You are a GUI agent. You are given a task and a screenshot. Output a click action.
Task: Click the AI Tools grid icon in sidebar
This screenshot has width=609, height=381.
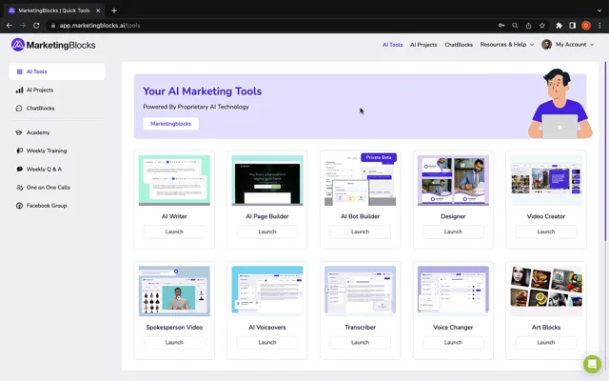(x=19, y=71)
